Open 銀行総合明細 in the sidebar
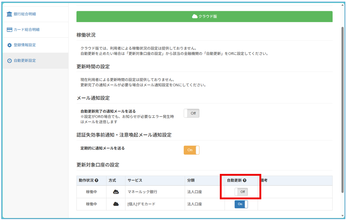347x220 pixels. click(x=35, y=14)
